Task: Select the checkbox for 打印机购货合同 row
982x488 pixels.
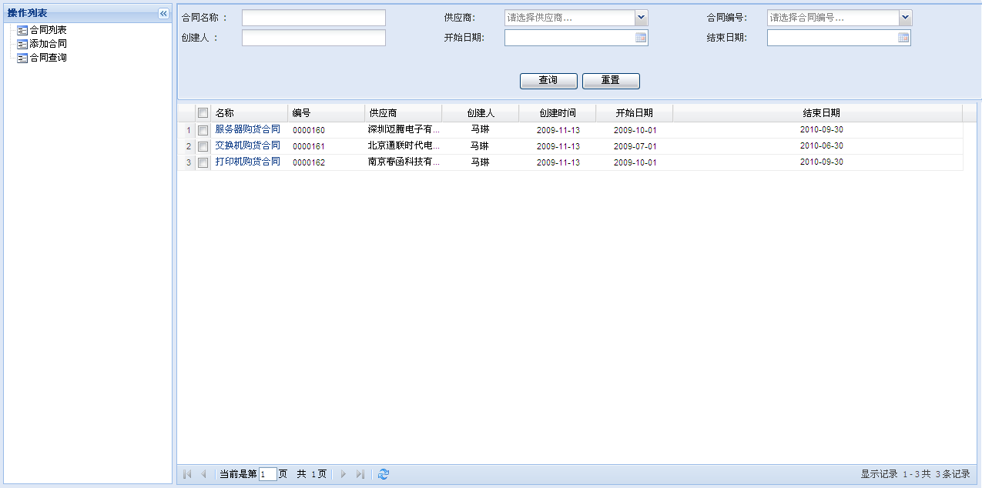Action: 203,163
